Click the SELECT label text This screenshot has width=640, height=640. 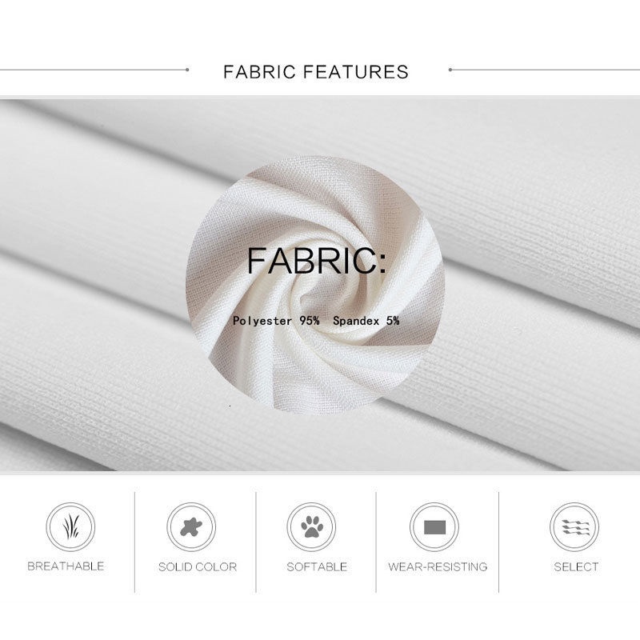[x=576, y=566]
